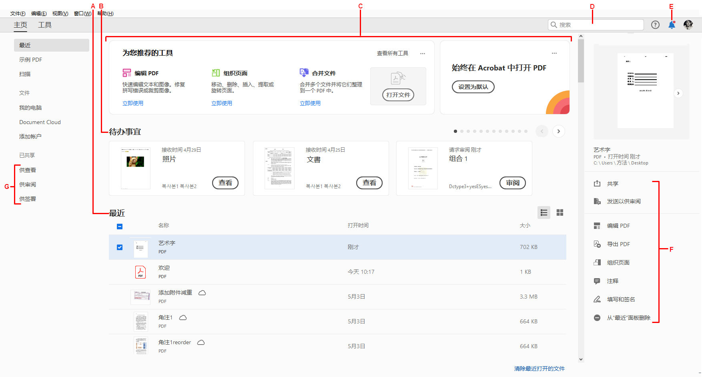Image resolution: width=702 pixels, height=377 pixels.
Task: Go to previous to-do items page
Action: [542, 131]
